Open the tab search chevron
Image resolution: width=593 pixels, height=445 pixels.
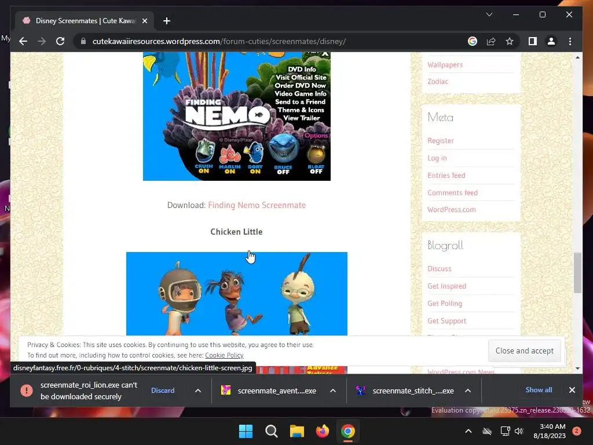coord(489,14)
